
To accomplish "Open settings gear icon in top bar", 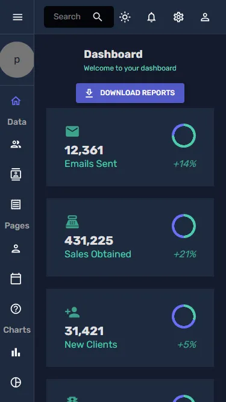I will (x=178, y=17).
